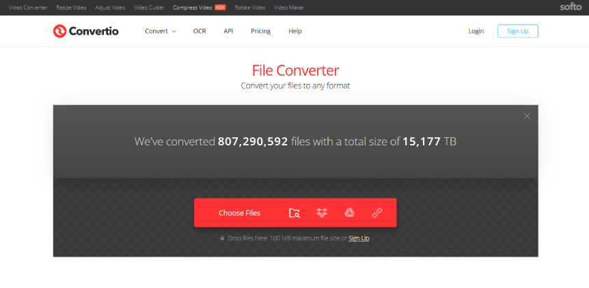This screenshot has height=288, width=589.
Task: Go to Pricing
Action: (x=261, y=31)
